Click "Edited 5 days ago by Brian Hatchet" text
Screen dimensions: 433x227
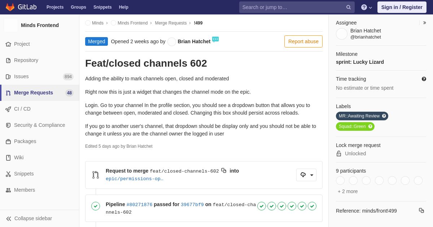coord(119,146)
